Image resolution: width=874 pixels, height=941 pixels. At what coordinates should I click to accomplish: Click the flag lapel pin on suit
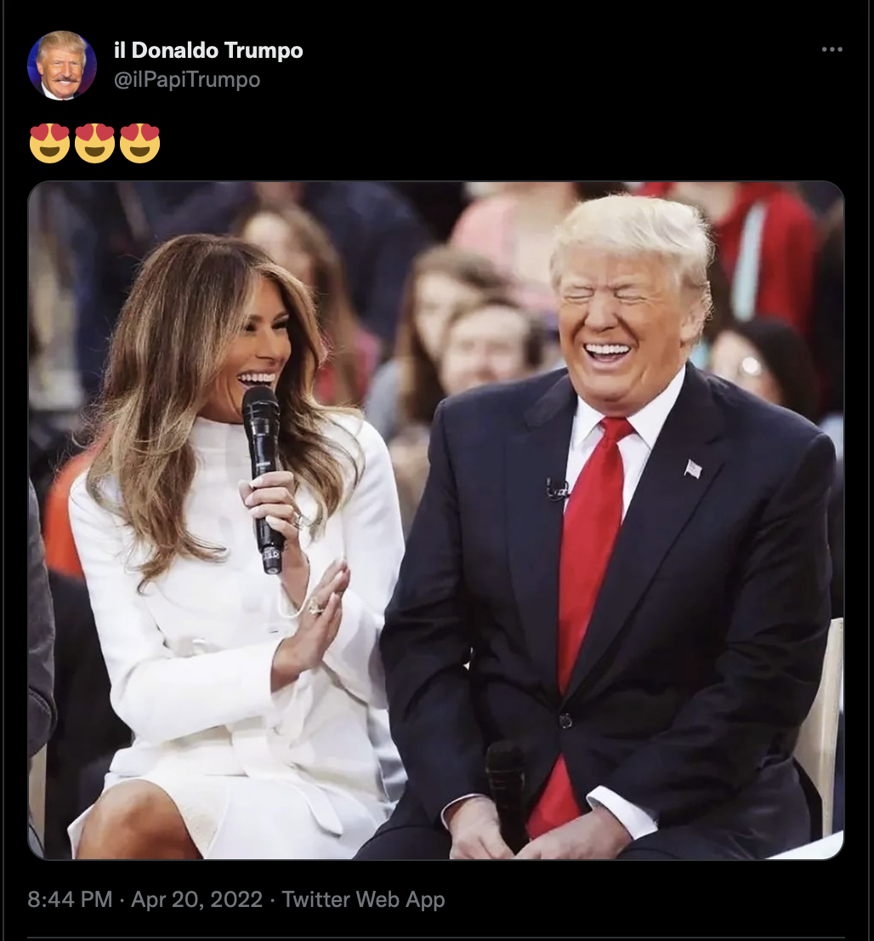(x=694, y=468)
